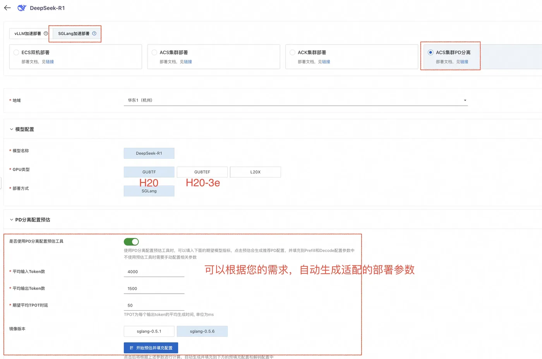Select the GU8TF GPU type
This screenshot has width=542, height=359.
pyautogui.click(x=149, y=172)
